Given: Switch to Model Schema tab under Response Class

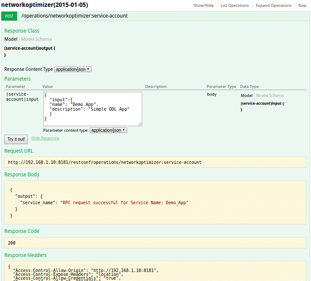Looking at the screenshot, I should pos(36,39).
